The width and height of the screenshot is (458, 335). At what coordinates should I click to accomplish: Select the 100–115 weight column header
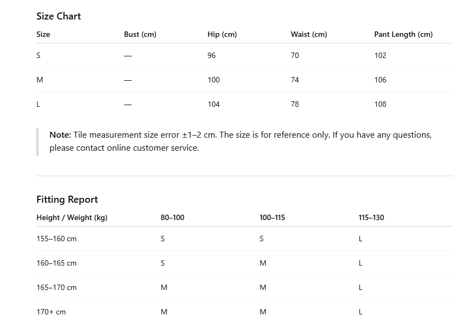(x=272, y=218)
